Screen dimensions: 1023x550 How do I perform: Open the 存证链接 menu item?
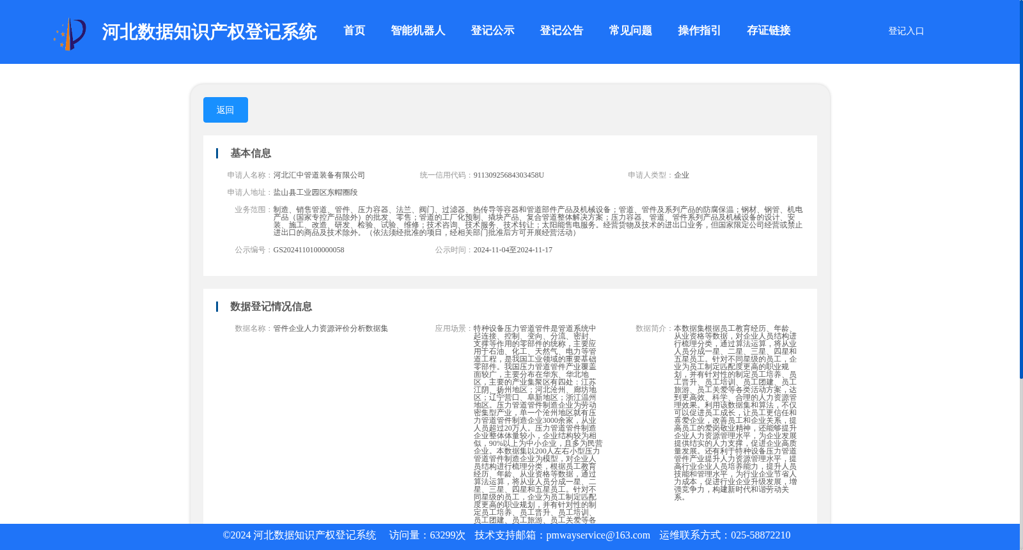pos(769,31)
